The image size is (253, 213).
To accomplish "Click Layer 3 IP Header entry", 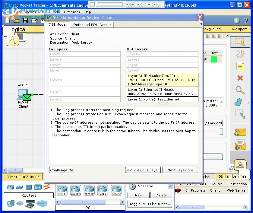I will tap(162, 80).
